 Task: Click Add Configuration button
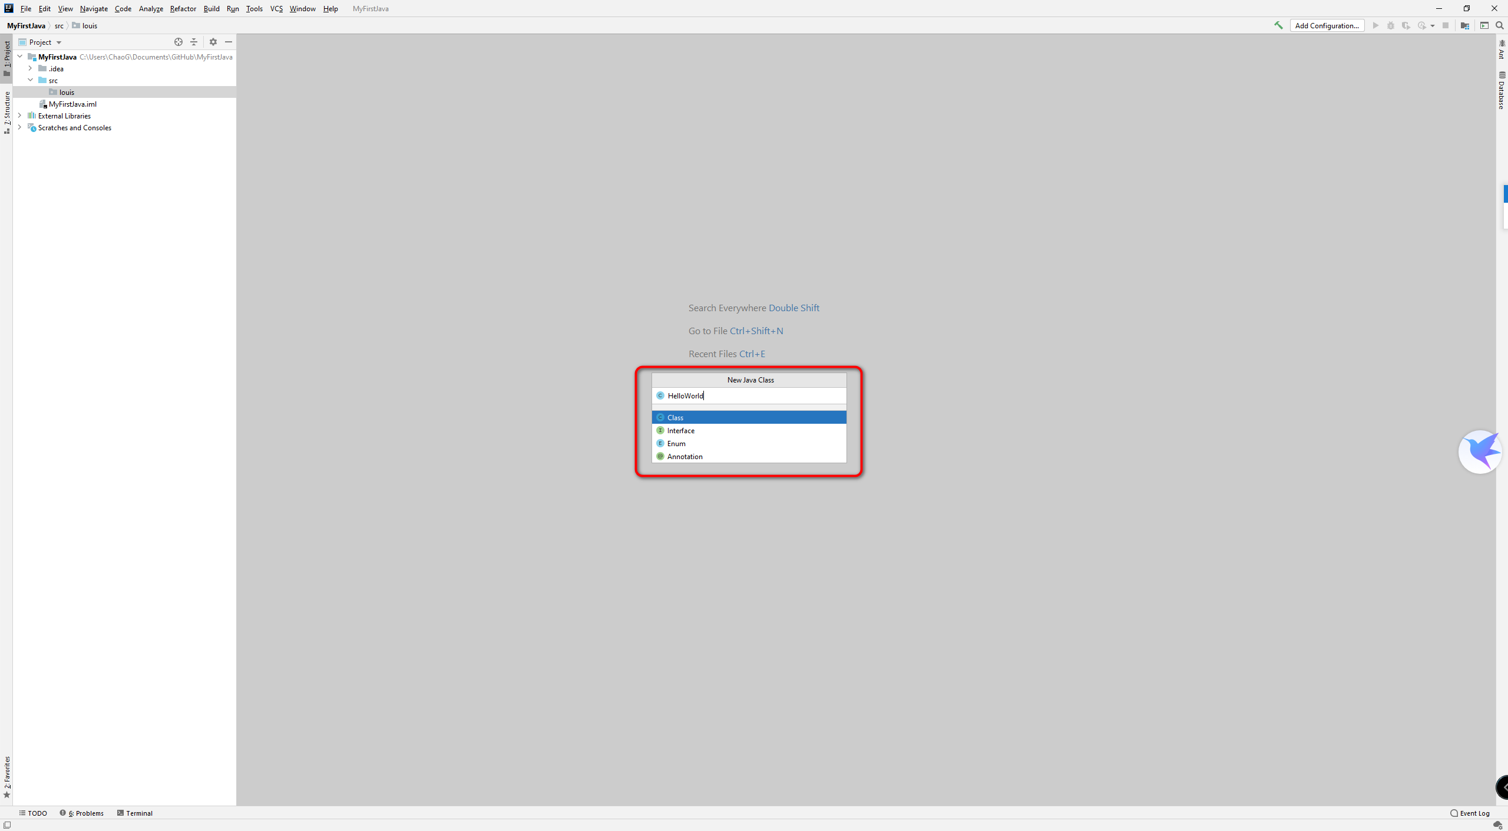1327,25
